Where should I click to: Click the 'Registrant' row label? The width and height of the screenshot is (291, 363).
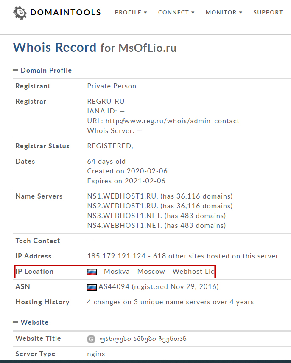click(x=33, y=86)
